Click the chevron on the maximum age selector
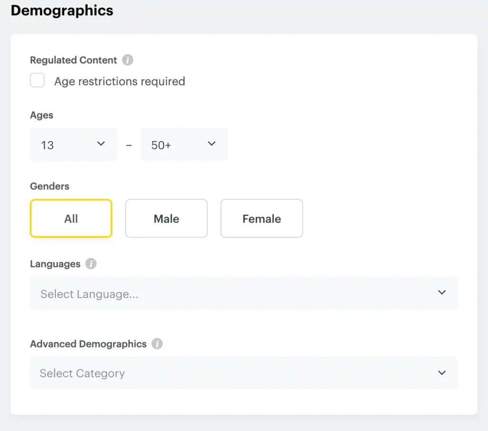The image size is (488, 431). 212,143
